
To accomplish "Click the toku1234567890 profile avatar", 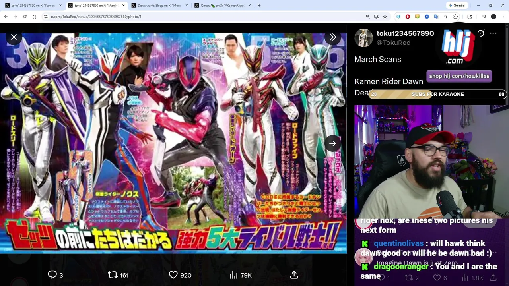I will coord(363,38).
